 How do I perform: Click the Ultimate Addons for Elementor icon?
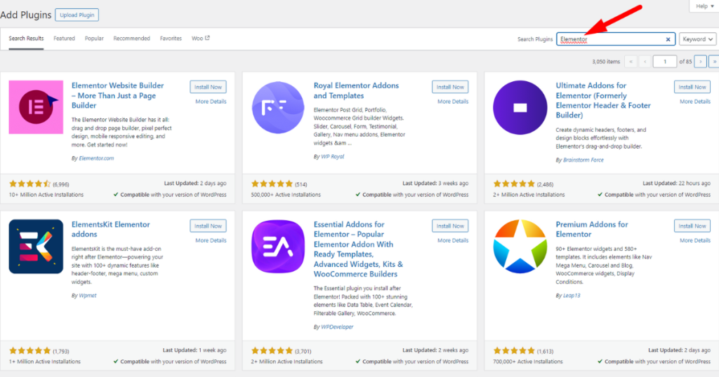[x=520, y=107]
